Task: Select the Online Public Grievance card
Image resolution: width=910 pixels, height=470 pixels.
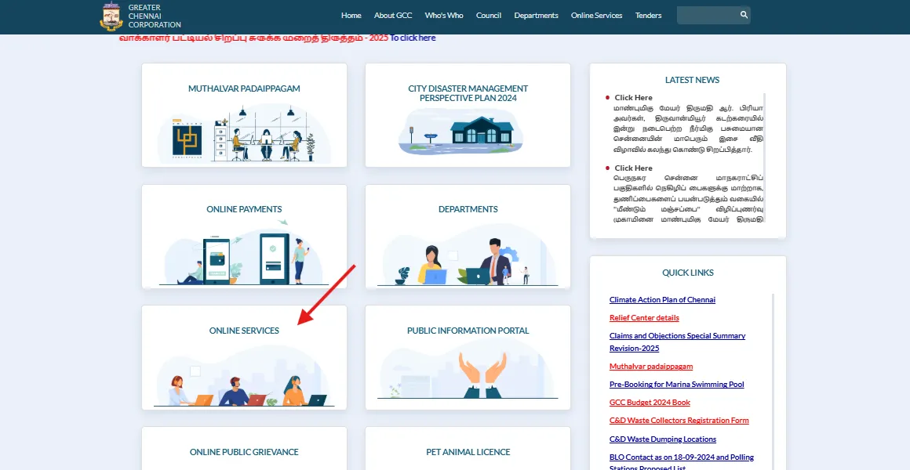Action: (x=244, y=452)
